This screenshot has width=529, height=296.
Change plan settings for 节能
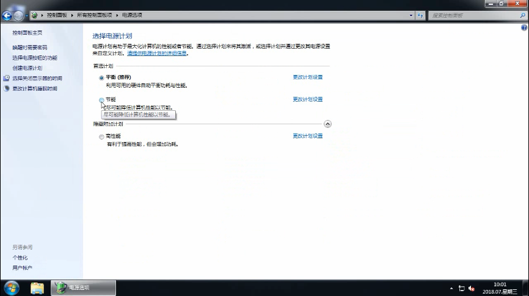[308, 99]
